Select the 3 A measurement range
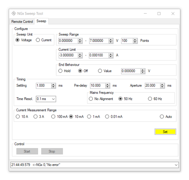The width and height of the screenshot is (189, 180). (39, 117)
